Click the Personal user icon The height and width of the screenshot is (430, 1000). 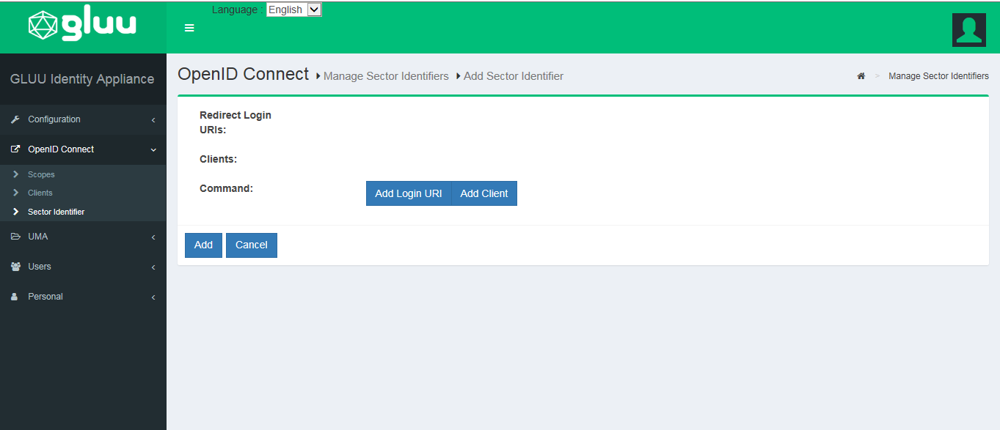coord(15,297)
